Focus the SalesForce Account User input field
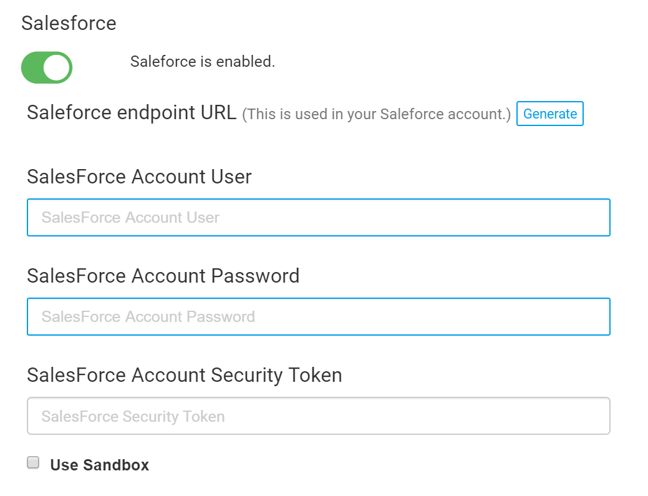 [319, 217]
